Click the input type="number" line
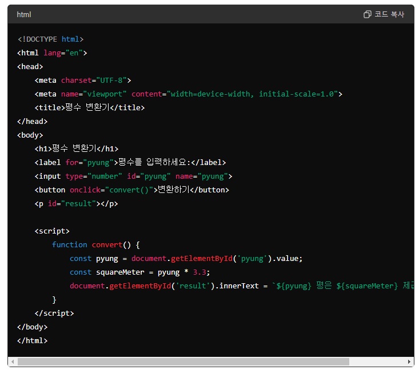The width and height of the screenshot is (419, 374). click(133, 176)
